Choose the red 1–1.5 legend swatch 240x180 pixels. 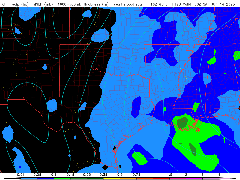(x=161, y=178)
